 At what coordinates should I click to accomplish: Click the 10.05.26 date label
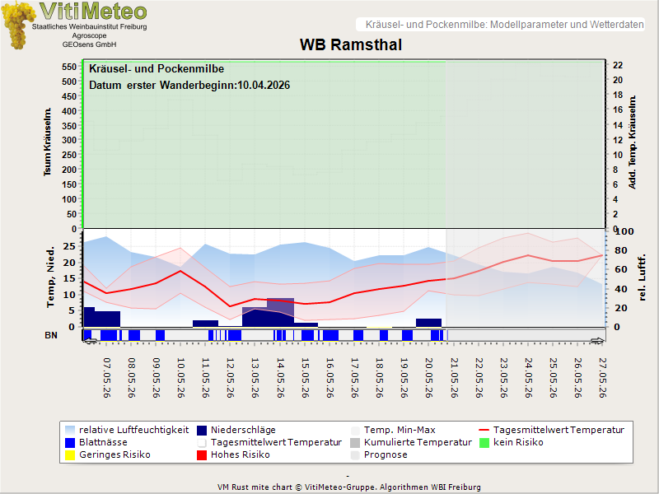point(180,378)
